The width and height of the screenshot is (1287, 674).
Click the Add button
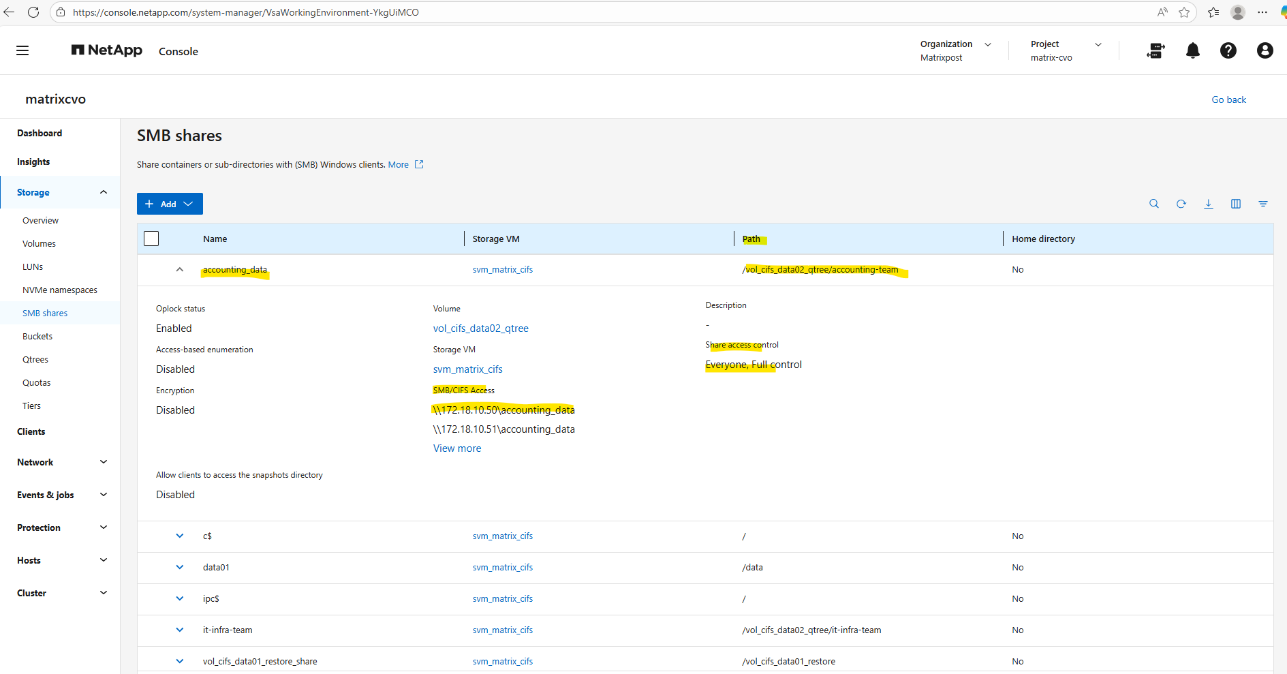[170, 204]
